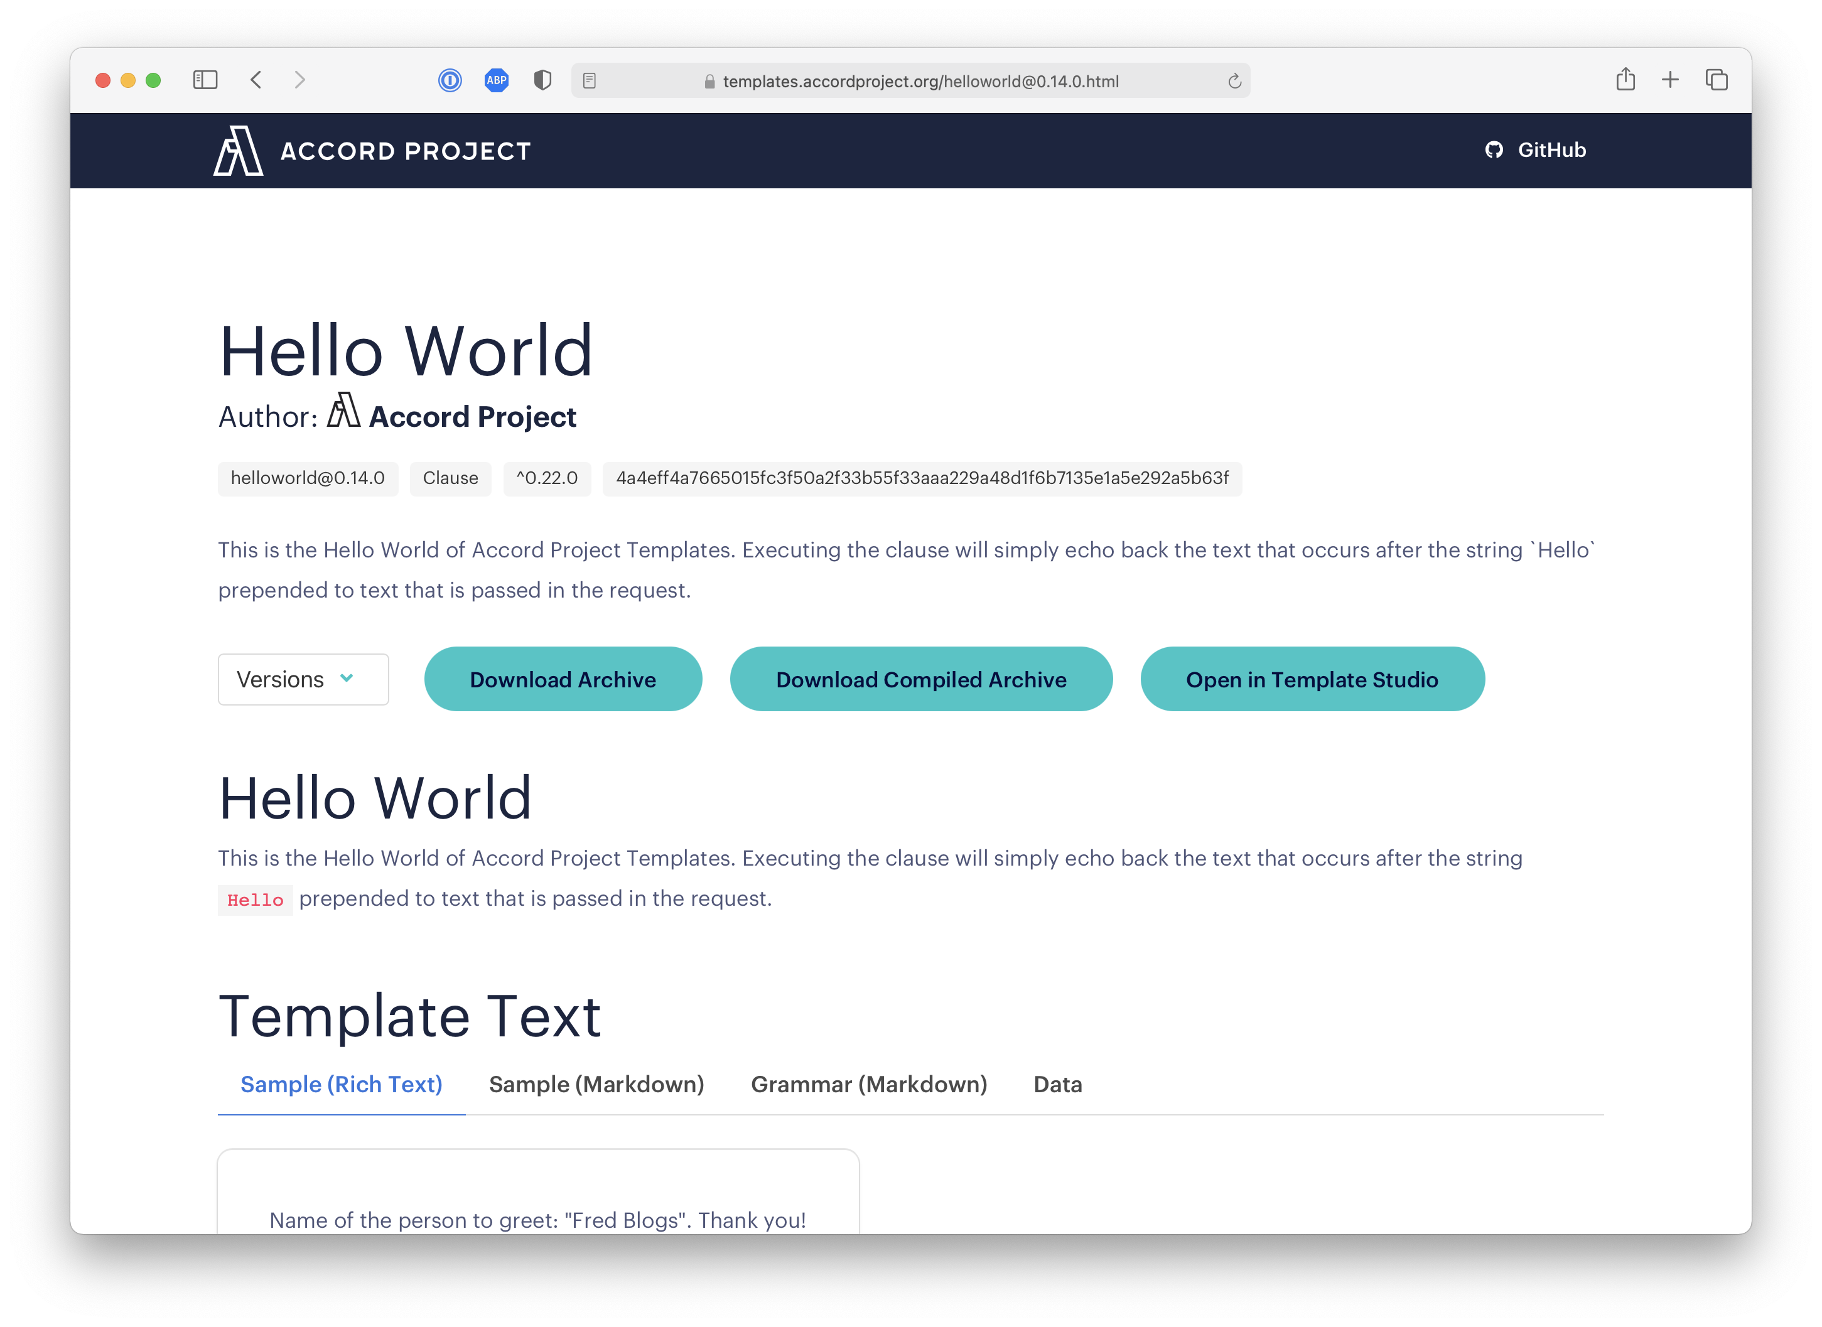Go back with the back arrow
This screenshot has width=1822, height=1327.
coord(256,80)
